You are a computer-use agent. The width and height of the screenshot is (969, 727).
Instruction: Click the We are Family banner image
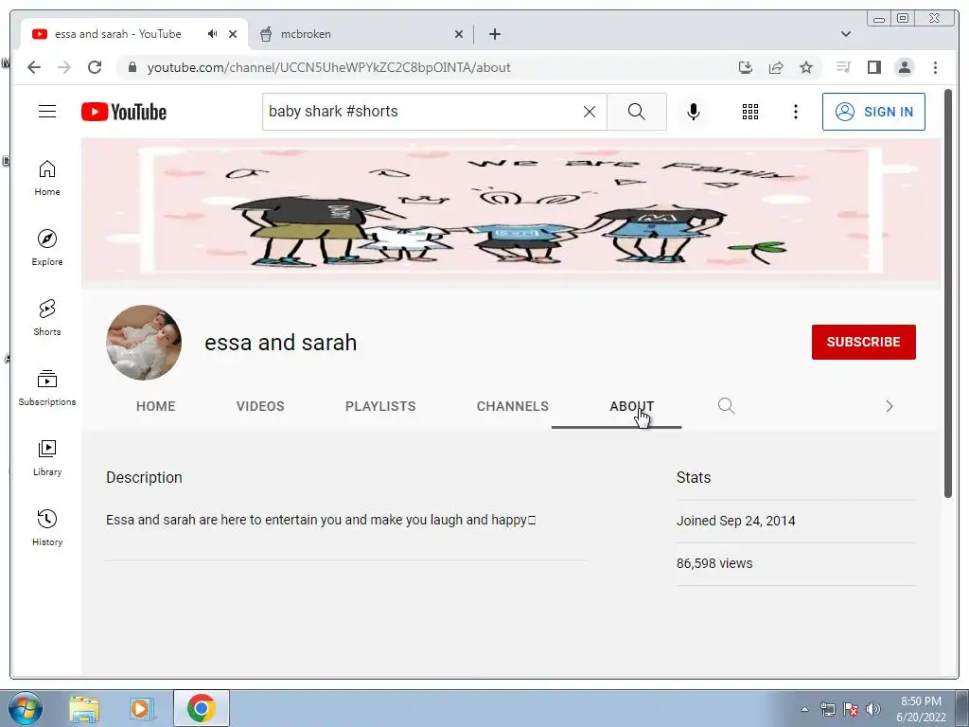click(x=510, y=213)
